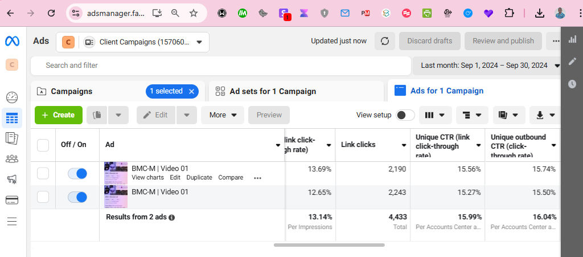
Task: Switch to Ad sets for 1 Campaign tab
Action: pyautogui.click(x=296, y=91)
